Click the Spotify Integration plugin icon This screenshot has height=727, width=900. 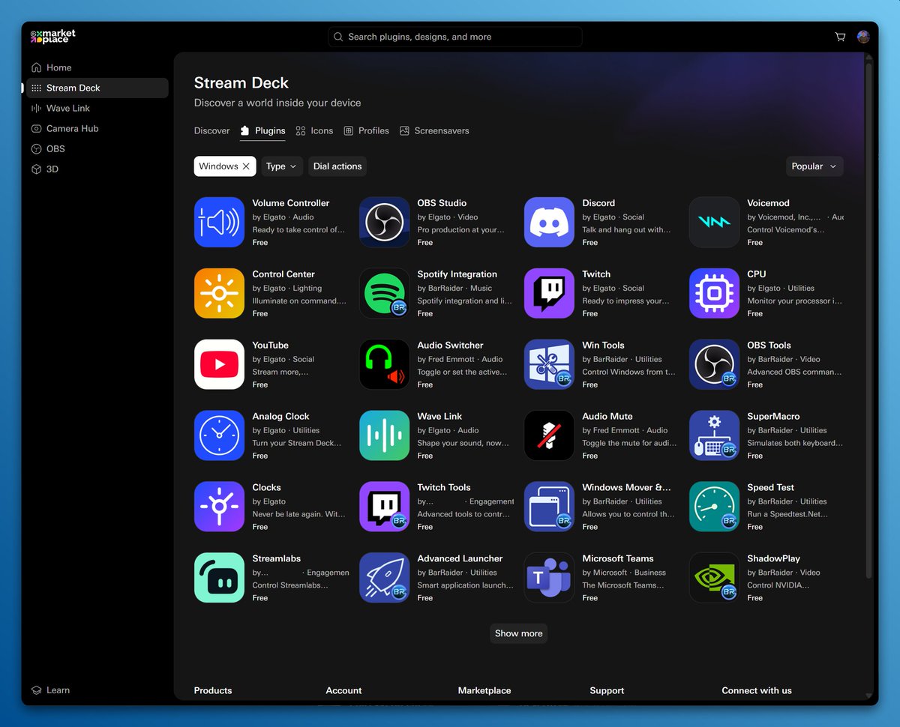click(384, 293)
